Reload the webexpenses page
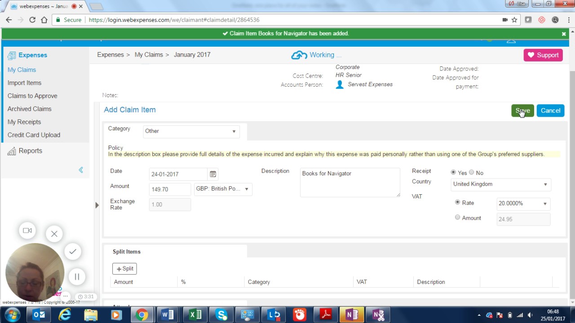Screen dimensions: 575x323 32,20
